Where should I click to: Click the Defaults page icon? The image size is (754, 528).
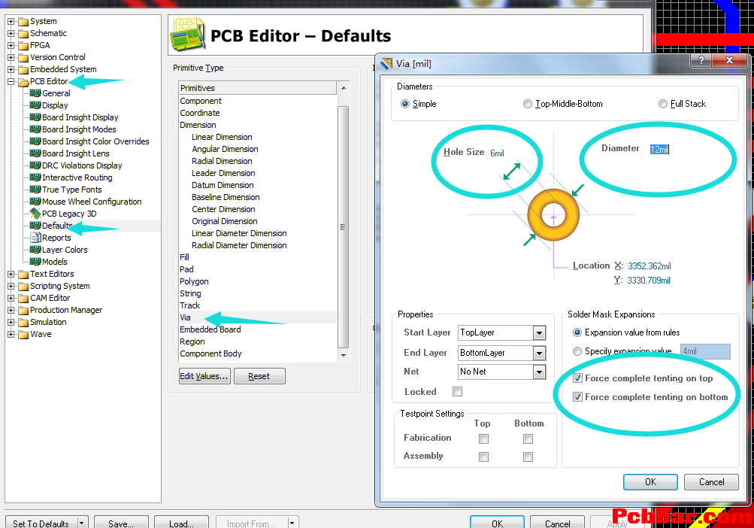coord(35,225)
